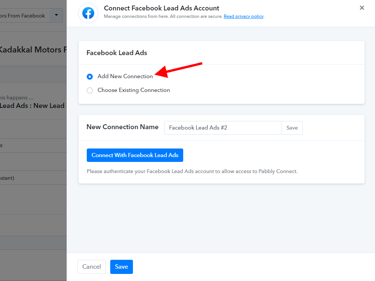Click the 'From Facebook' workflow name button
The height and width of the screenshot is (281, 375).
coord(23,16)
